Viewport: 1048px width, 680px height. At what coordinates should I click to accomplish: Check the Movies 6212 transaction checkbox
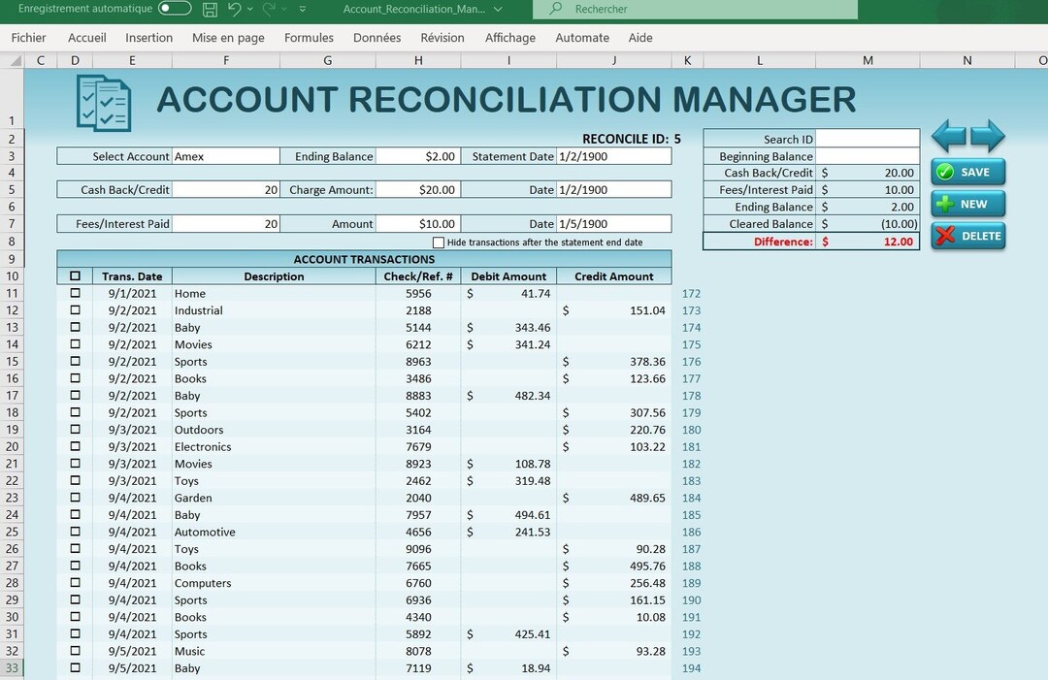(x=75, y=344)
